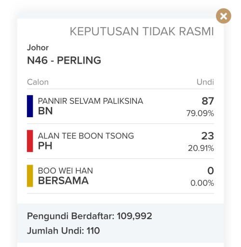Click the blue BN party color bar
The width and height of the screenshot is (241, 247).
30,106
